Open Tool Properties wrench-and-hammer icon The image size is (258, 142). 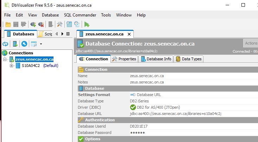click(59, 24)
